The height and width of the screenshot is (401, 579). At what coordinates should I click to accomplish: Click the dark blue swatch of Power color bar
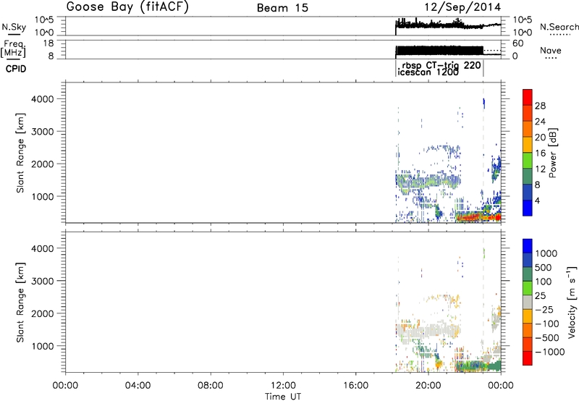click(528, 208)
